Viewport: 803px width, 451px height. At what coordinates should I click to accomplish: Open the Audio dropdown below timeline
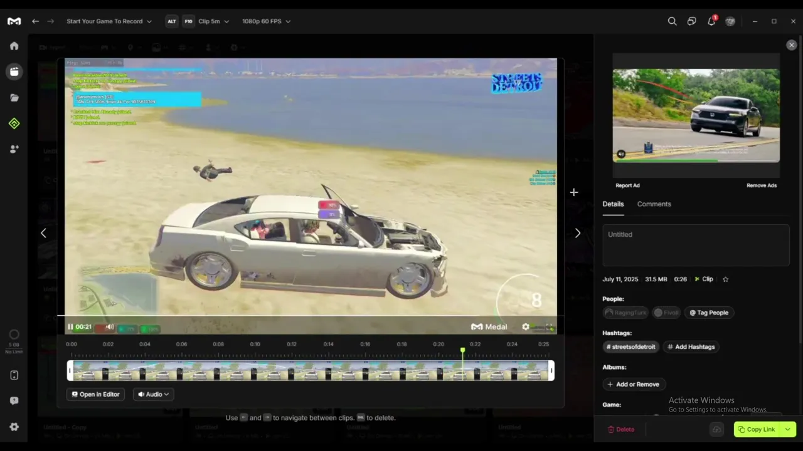click(154, 395)
